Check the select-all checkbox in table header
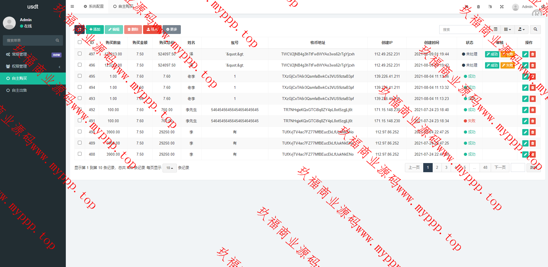 coord(80,42)
